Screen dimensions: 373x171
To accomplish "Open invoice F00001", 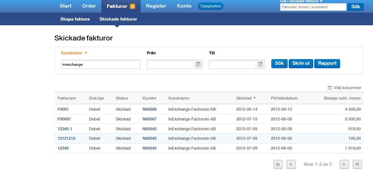I will pyautogui.click(x=64, y=119).
